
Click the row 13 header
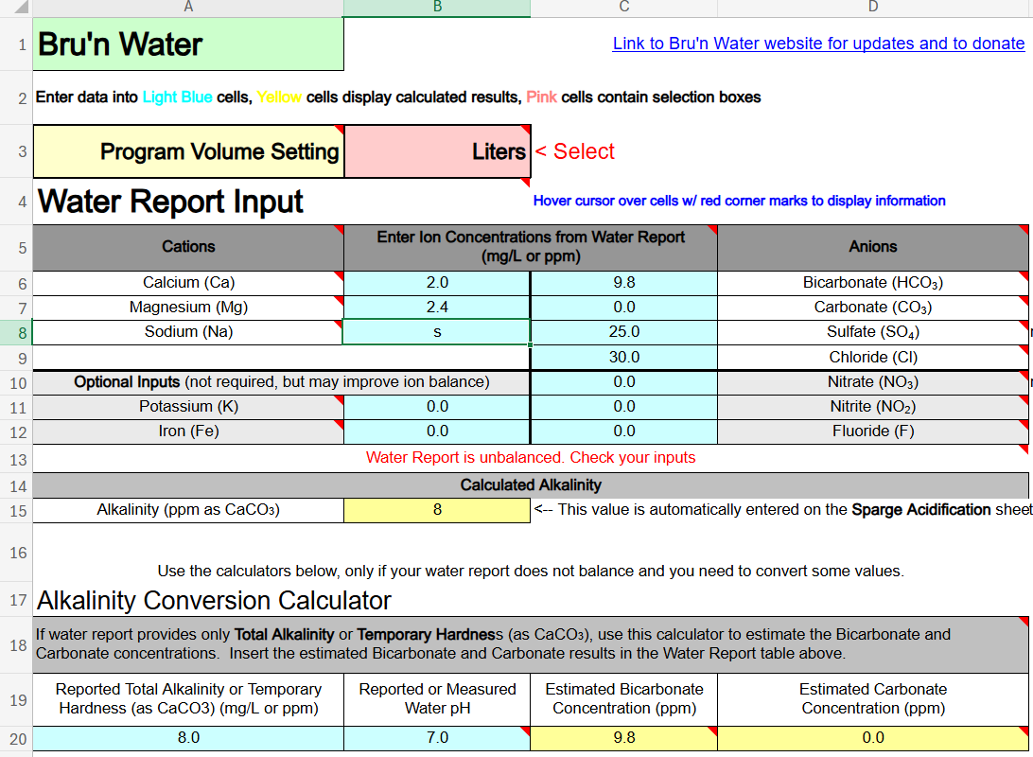point(16,459)
